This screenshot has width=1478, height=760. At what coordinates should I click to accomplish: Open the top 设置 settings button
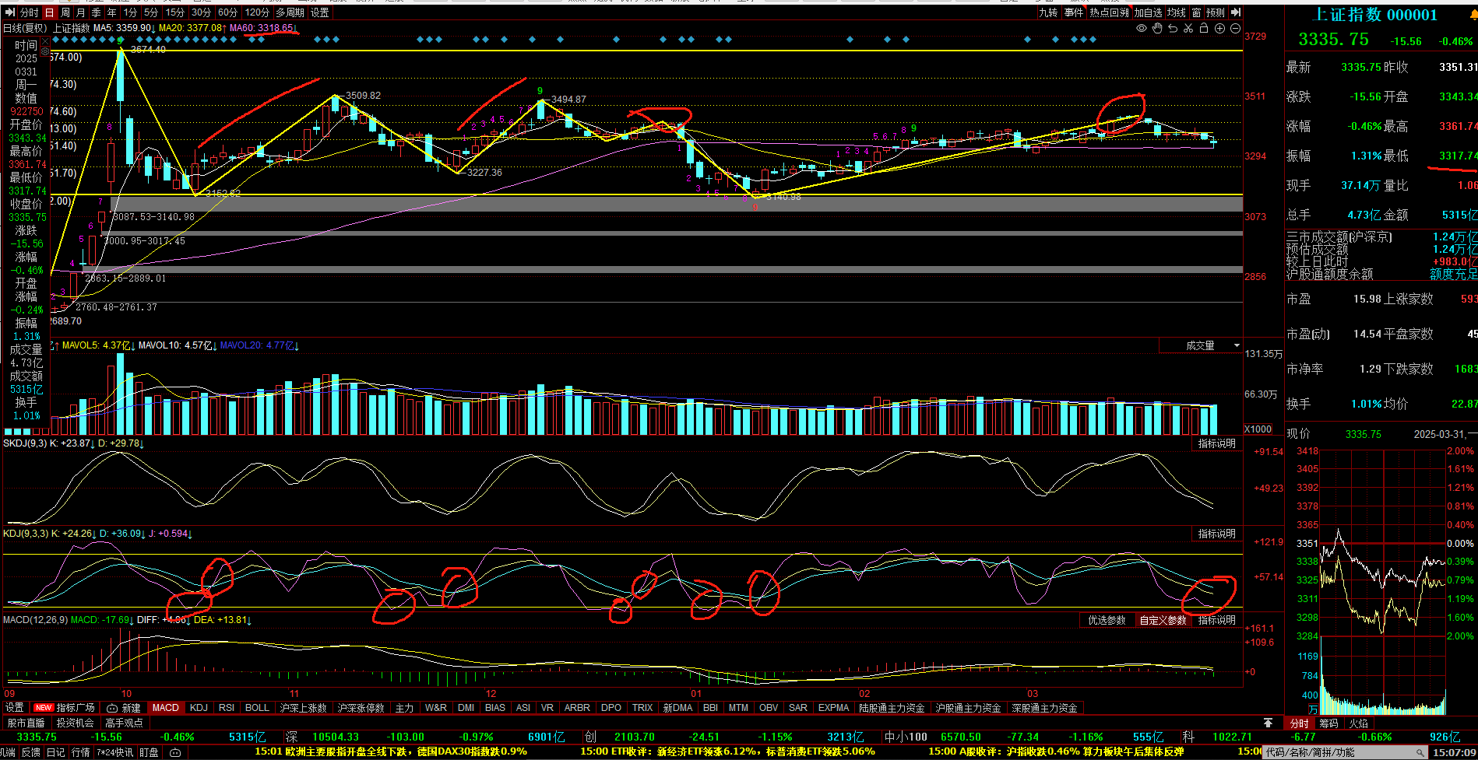click(x=320, y=12)
